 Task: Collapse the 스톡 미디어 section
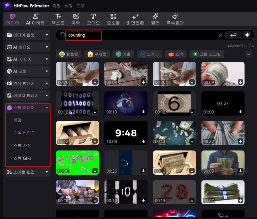[x=28, y=107]
